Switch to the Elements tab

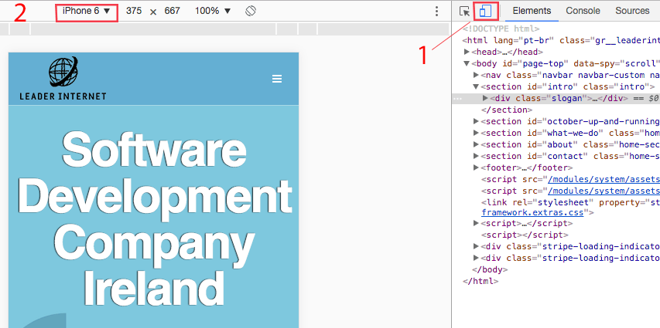[x=532, y=11]
